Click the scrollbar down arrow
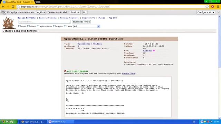The height and width of the screenshot is (124, 221). (x=220, y=118)
